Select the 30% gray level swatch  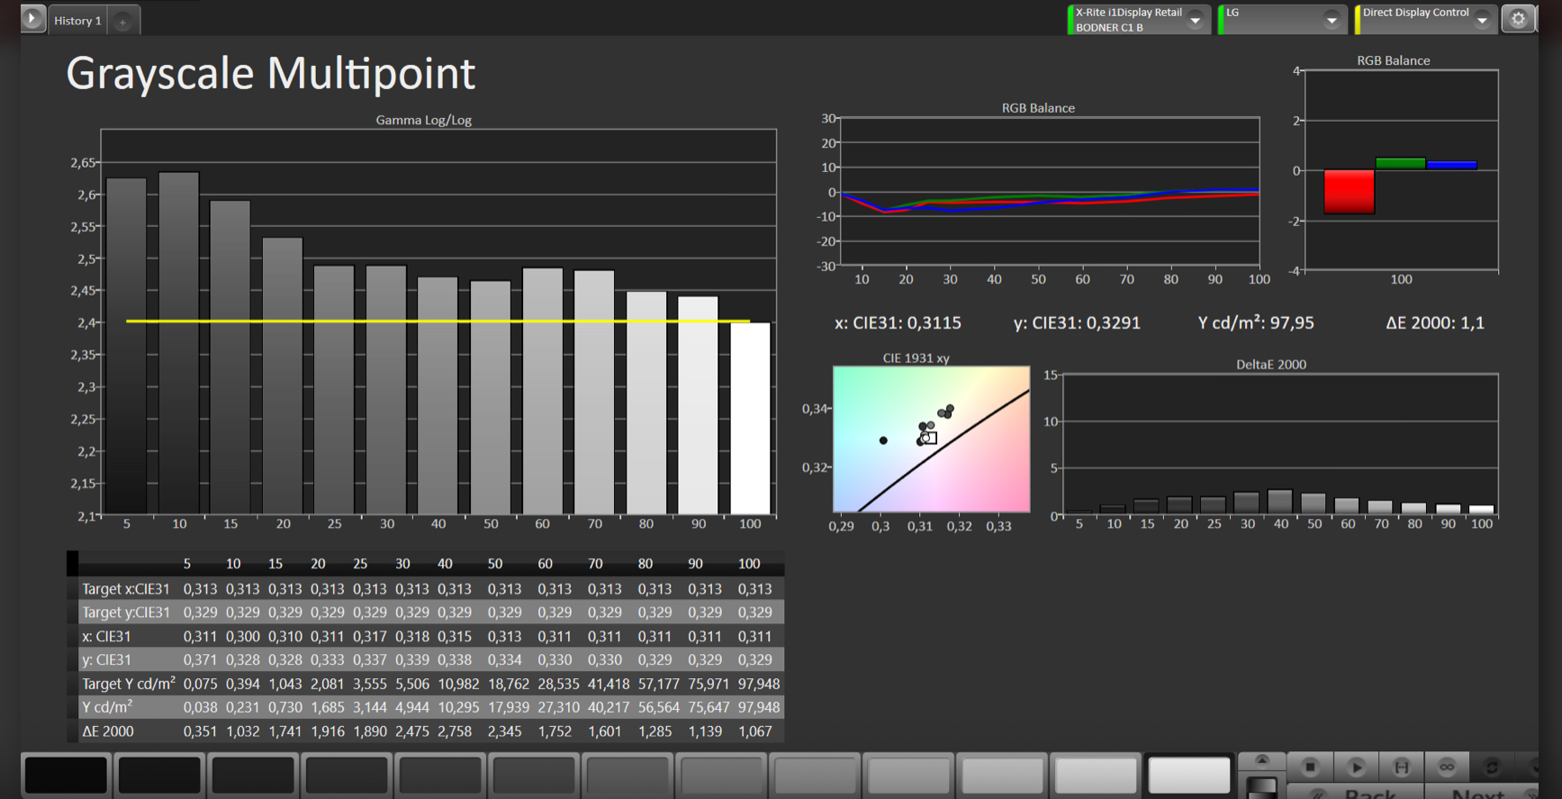[x=534, y=775]
